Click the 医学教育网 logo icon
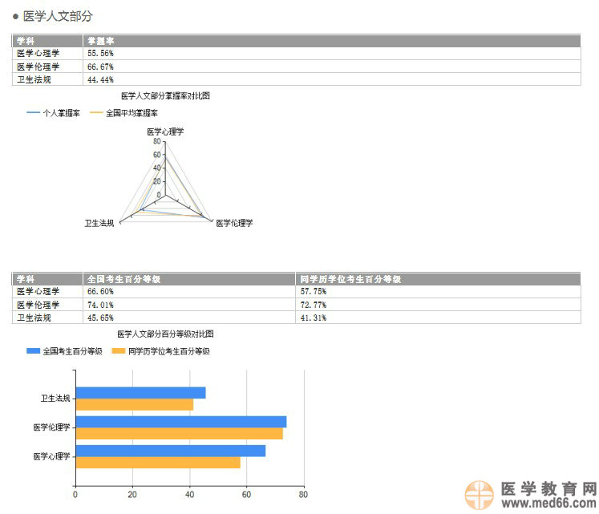 tap(479, 494)
